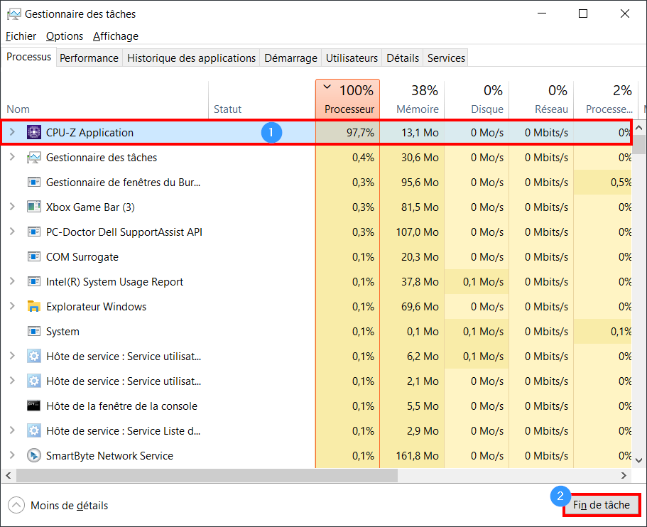This screenshot has height=527, width=647.
Task: Click the 97,7% CPU value cell
Action: click(x=347, y=133)
